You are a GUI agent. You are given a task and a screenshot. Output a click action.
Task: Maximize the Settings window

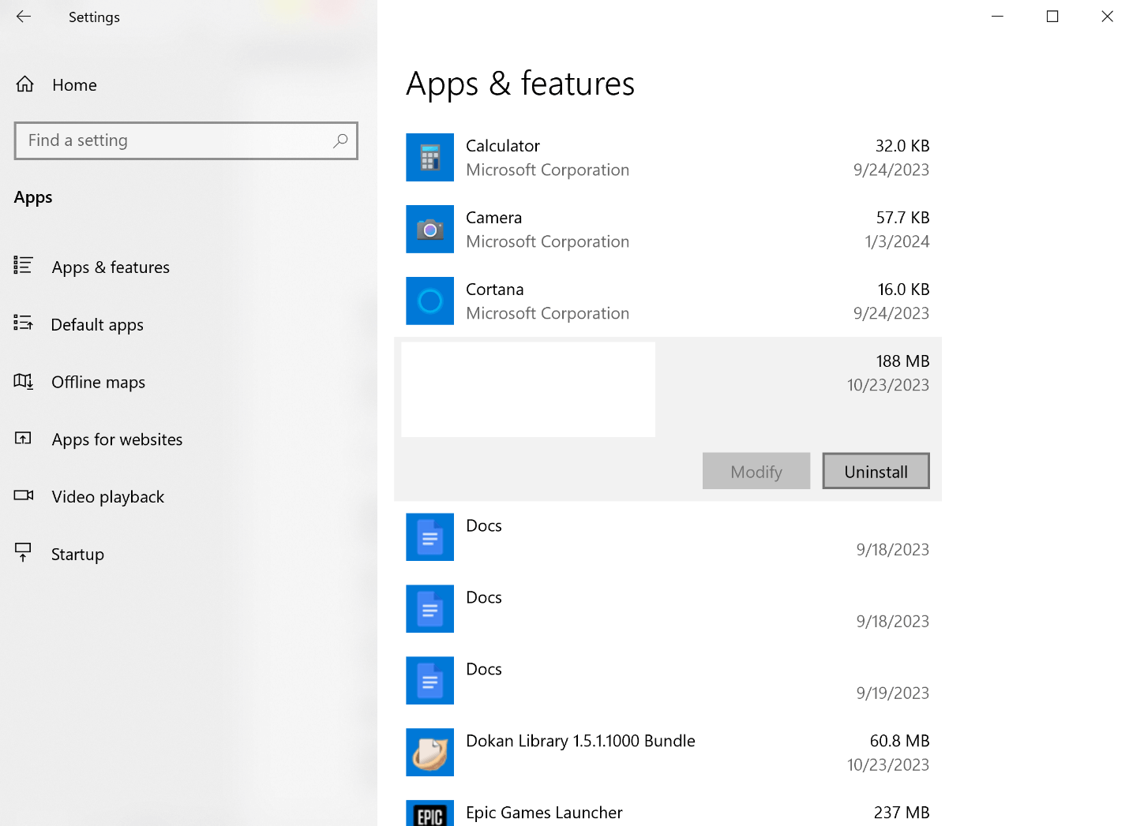1052,17
